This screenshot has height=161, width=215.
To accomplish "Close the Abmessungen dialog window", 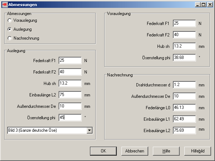I will (210, 5).
